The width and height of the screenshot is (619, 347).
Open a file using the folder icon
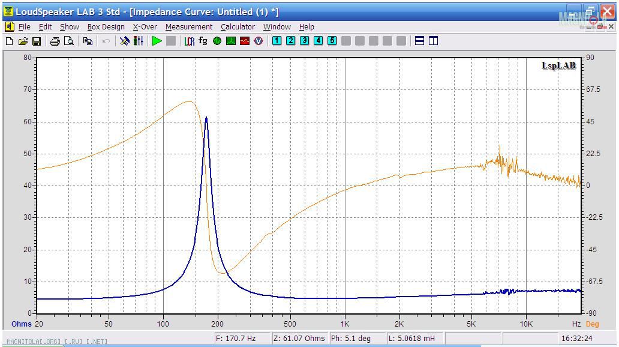click(x=23, y=41)
